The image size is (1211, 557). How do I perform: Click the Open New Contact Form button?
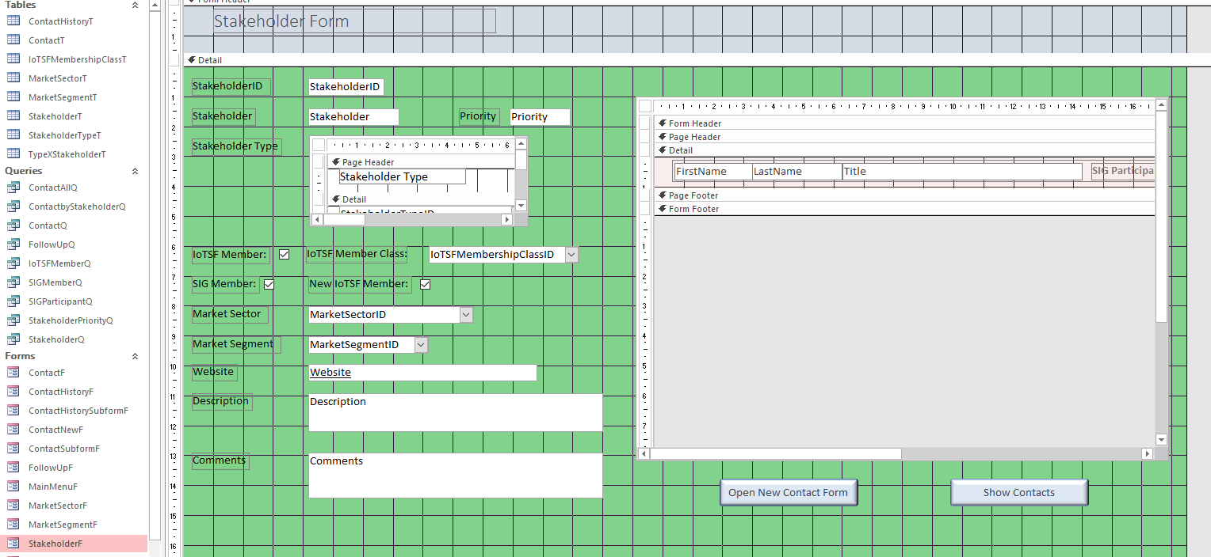(789, 492)
